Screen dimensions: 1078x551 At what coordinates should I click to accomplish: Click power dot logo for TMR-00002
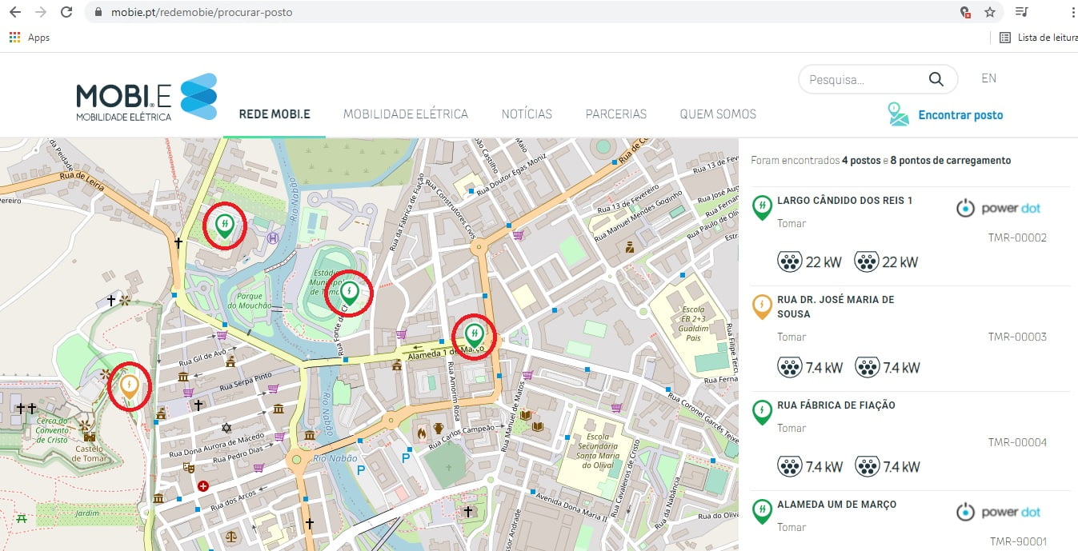(999, 209)
